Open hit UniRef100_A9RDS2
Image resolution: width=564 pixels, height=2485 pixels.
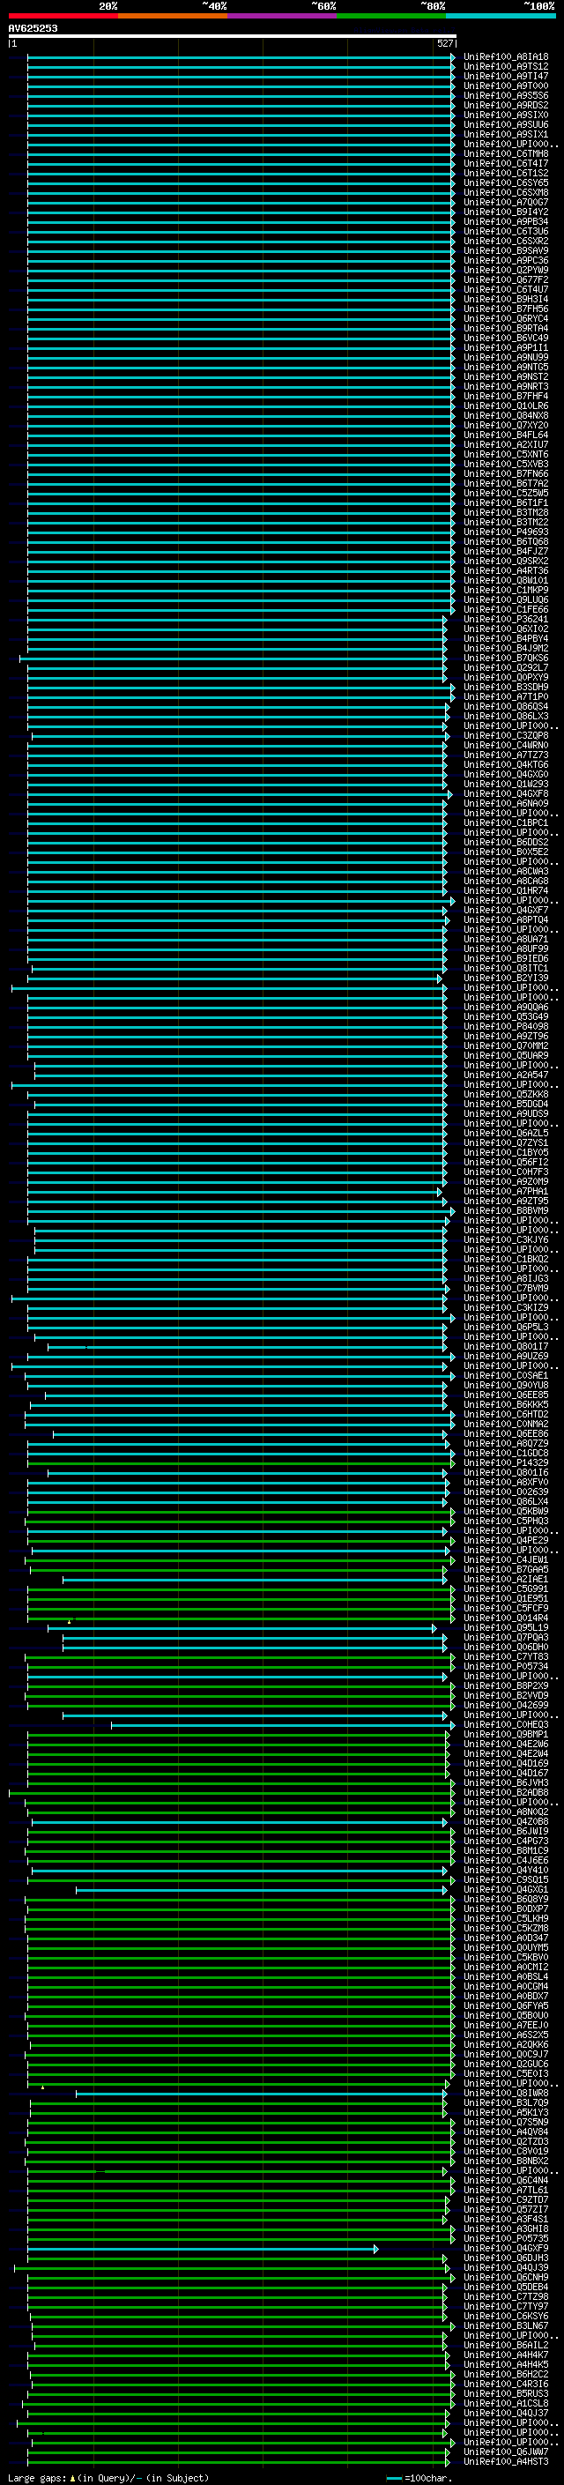pos(506,105)
